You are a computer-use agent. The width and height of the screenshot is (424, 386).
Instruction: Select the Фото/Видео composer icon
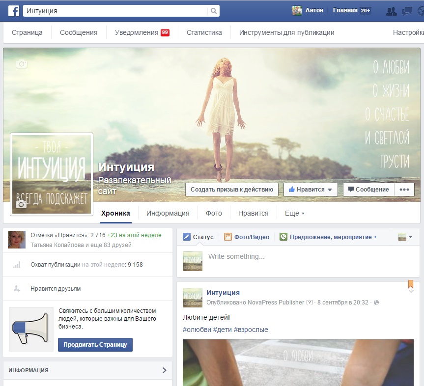[x=228, y=237]
